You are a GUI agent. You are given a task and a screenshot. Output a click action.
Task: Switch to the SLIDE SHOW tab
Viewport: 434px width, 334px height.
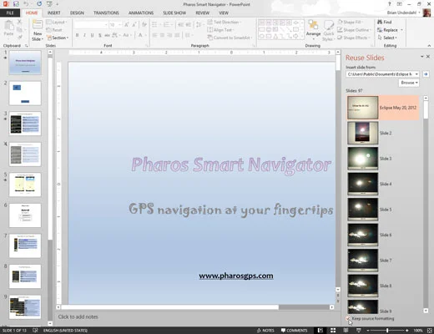174,13
